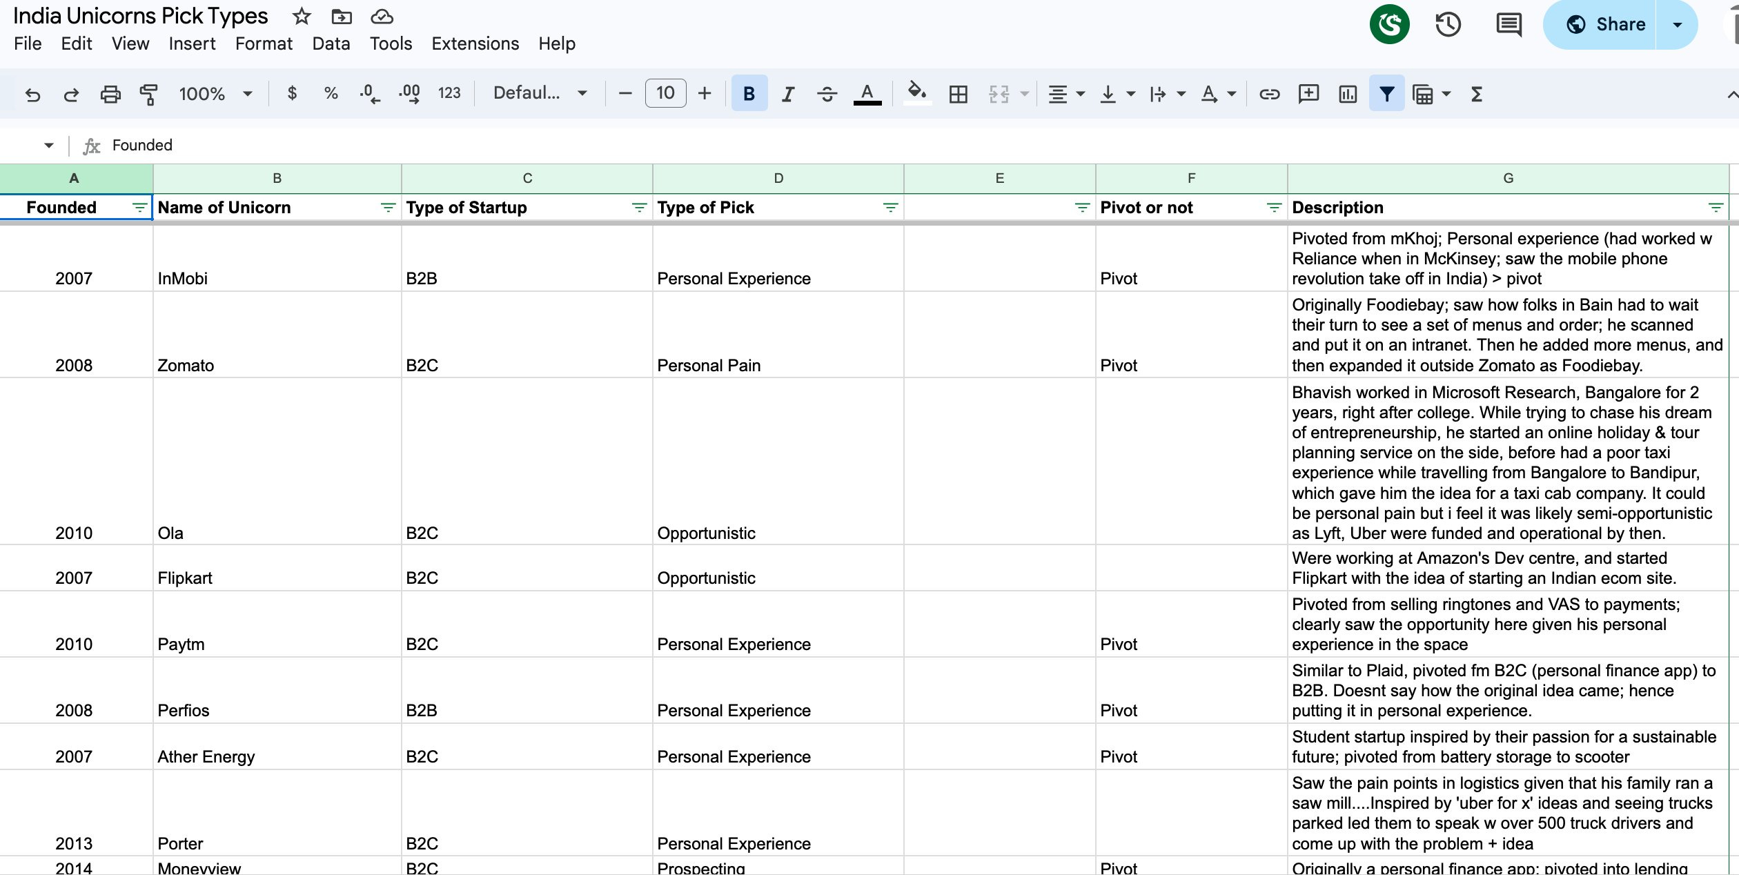Open the borders tool

(958, 94)
